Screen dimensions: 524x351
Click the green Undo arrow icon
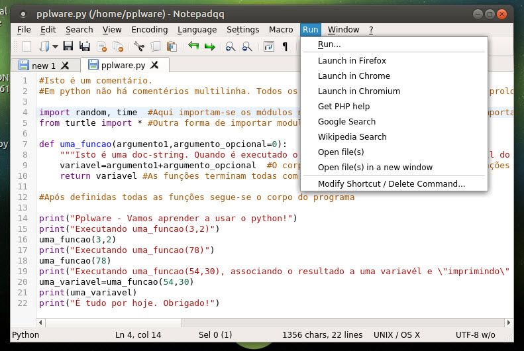click(x=193, y=46)
